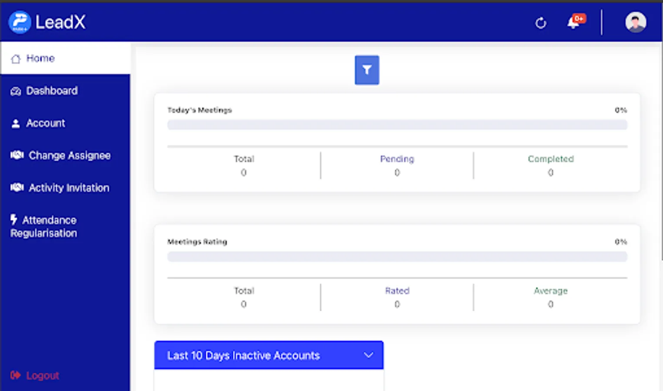This screenshot has width=663, height=391.
Task: Select the Dashboard icon
Action: (16, 91)
